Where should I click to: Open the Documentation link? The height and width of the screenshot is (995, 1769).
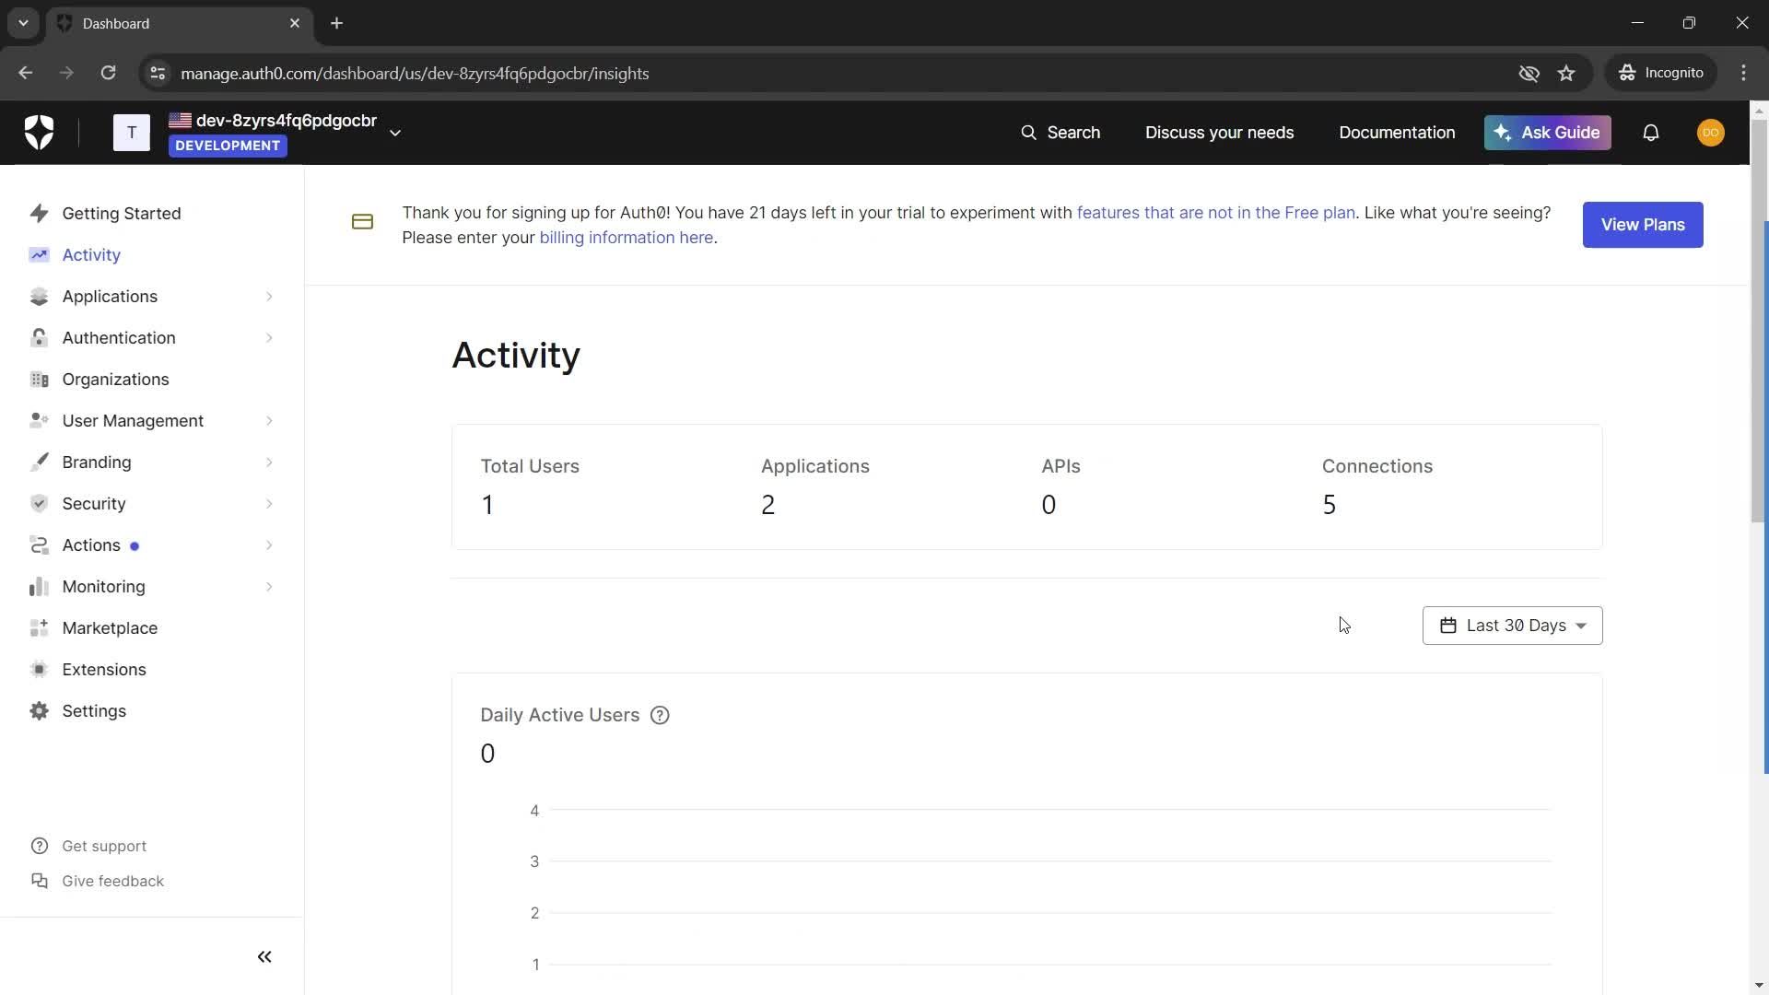(x=1397, y=133)
